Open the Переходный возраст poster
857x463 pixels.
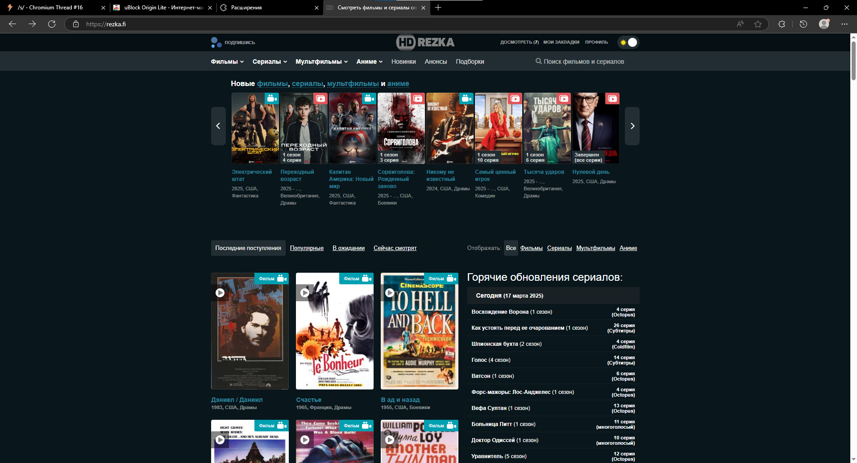[x=304, y=128]
